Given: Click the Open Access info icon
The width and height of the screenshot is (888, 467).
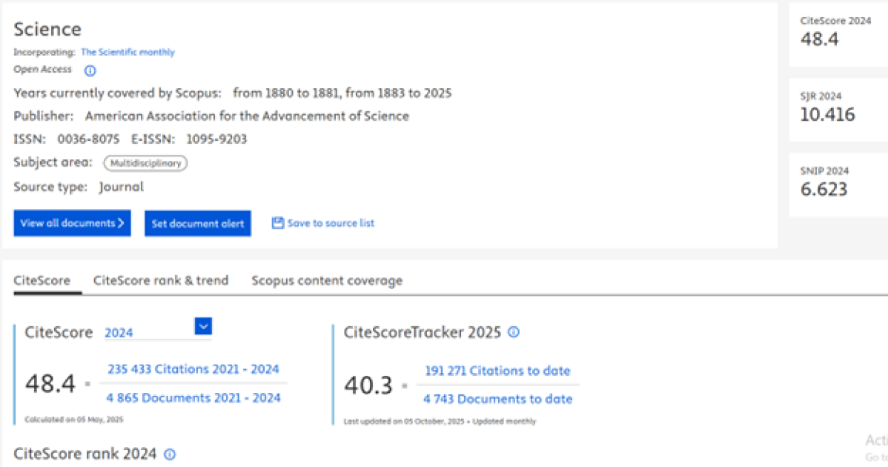Looking at the screenshot, I should (x=90, y=71).
